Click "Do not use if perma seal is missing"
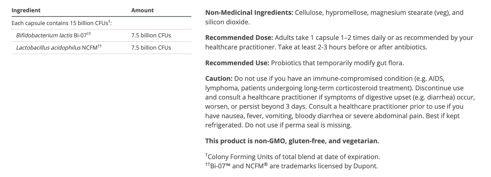Screen dimensions: 491x177 (x=298, y=125)
